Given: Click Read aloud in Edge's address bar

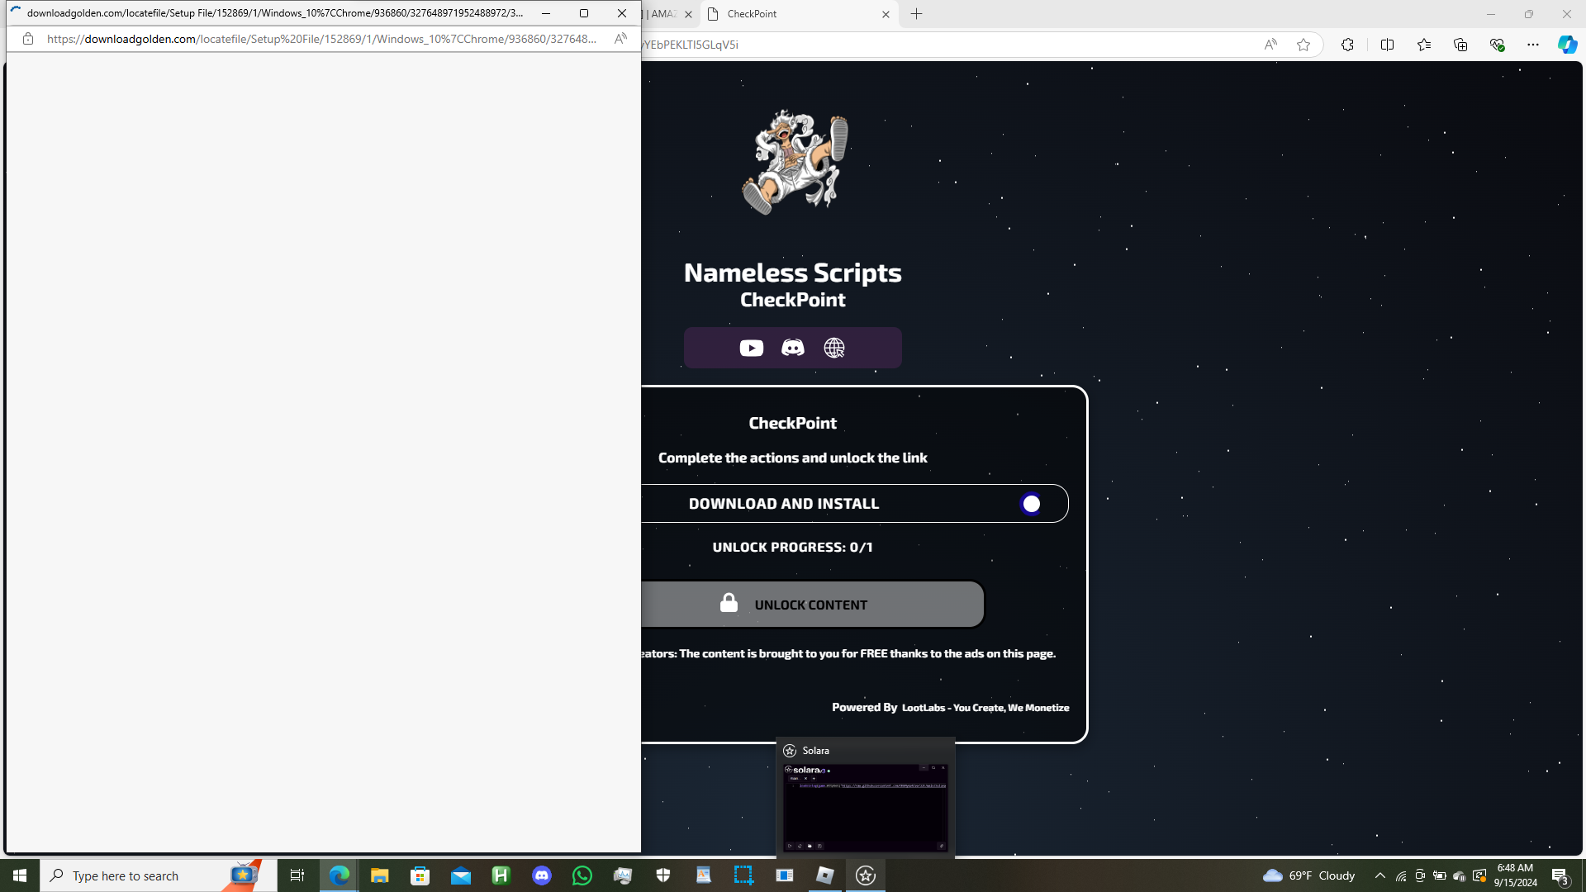Looking at the screenshot, I should click(1270, 45).
